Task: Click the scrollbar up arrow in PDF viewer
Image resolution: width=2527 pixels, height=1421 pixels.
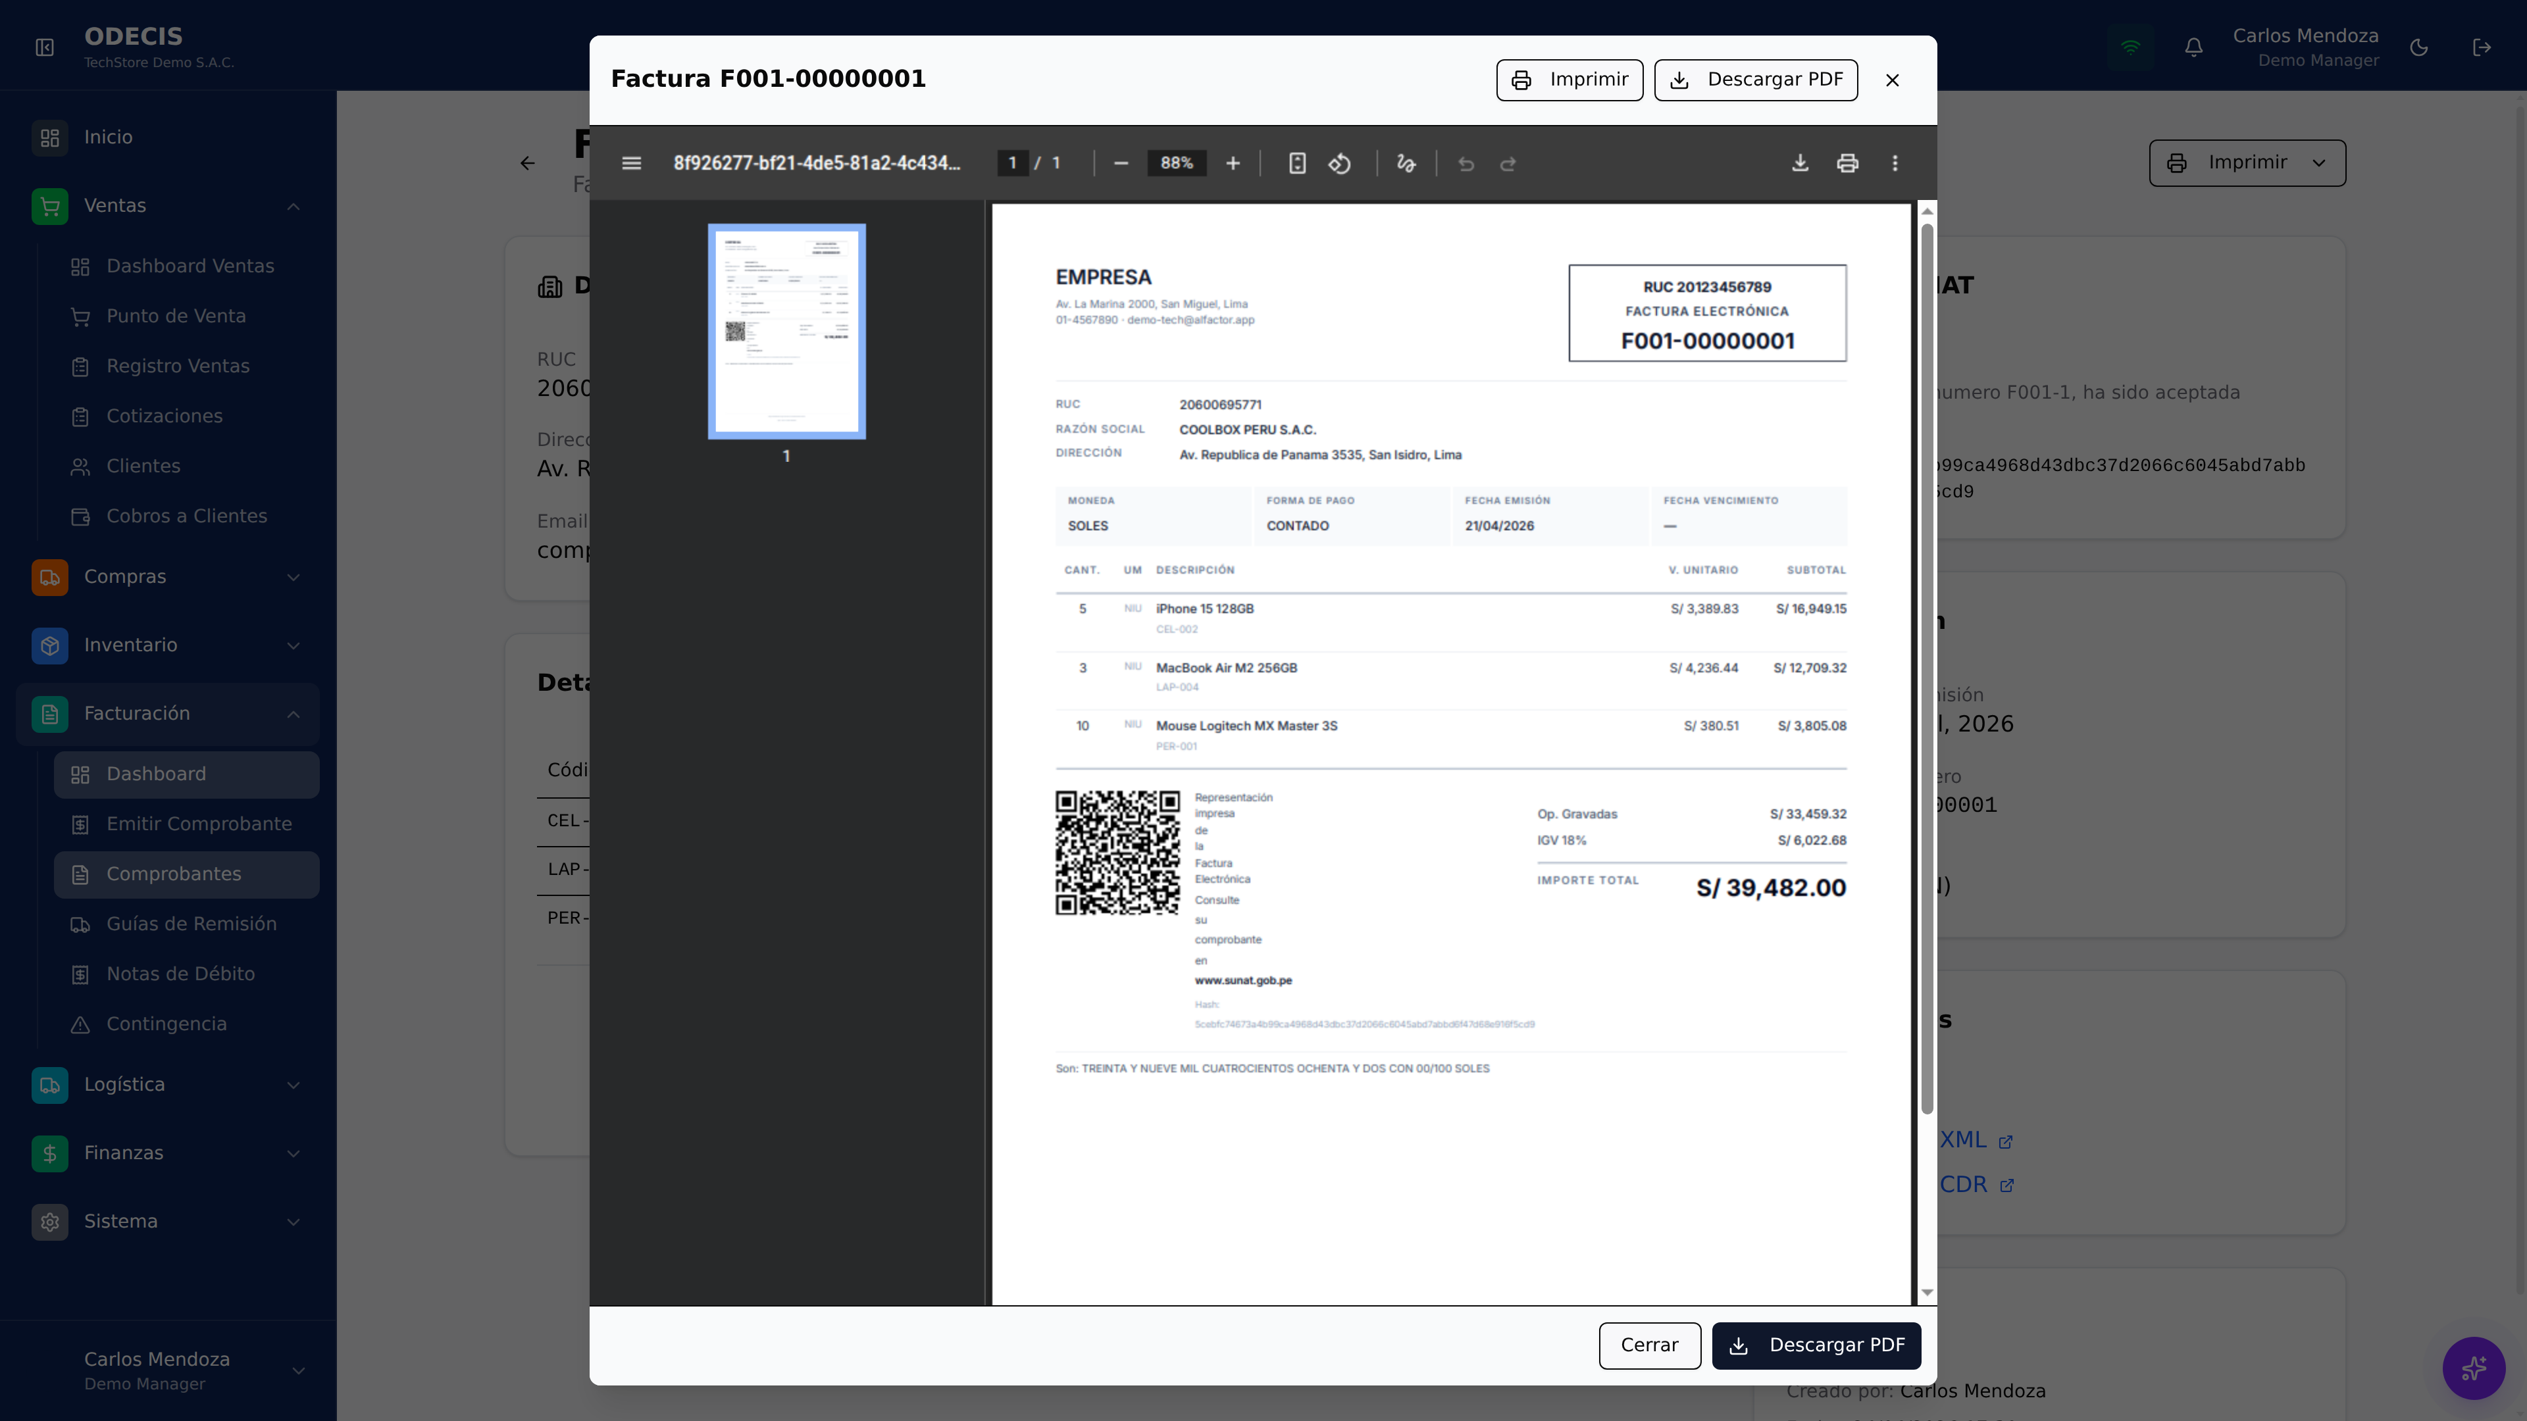Action: (x=1927, y=211)
